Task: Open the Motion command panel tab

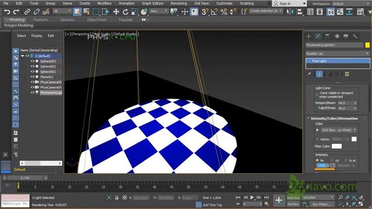Action: point(337,36)
